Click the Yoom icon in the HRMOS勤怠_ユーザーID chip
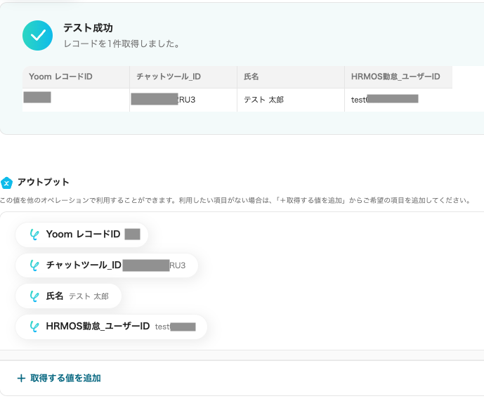Image resolution: width=484 pixels, height=401 pixels. [x=34, y=327]
